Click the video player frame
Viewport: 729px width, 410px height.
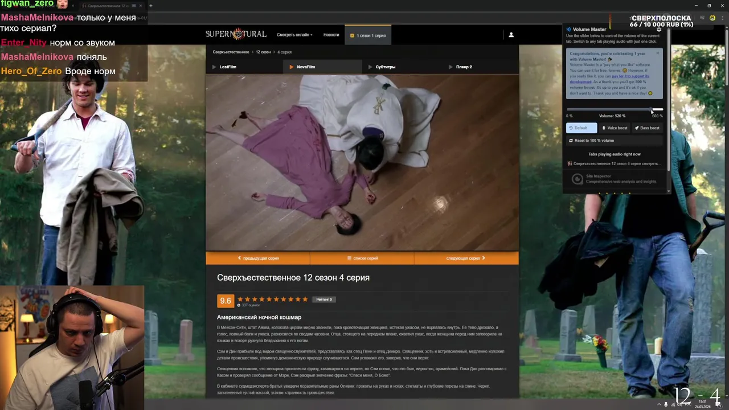tap(362, 162)
